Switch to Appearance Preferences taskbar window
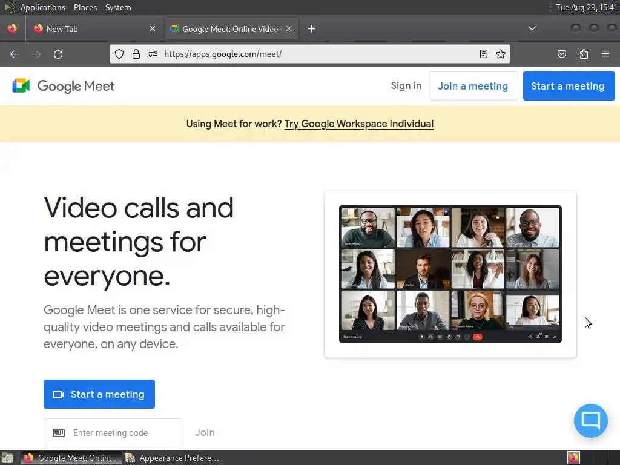This screenshot has width=620, height=465. [x=173, y=458]
